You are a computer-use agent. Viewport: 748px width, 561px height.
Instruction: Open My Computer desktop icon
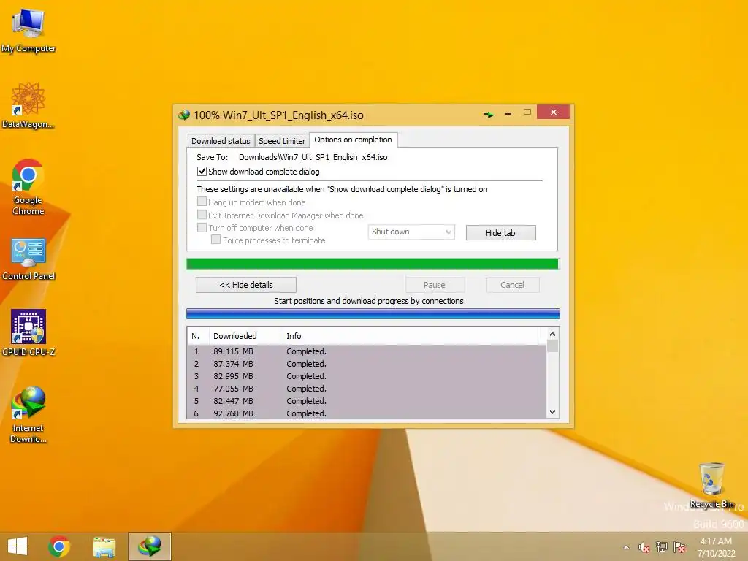(28, 31)
